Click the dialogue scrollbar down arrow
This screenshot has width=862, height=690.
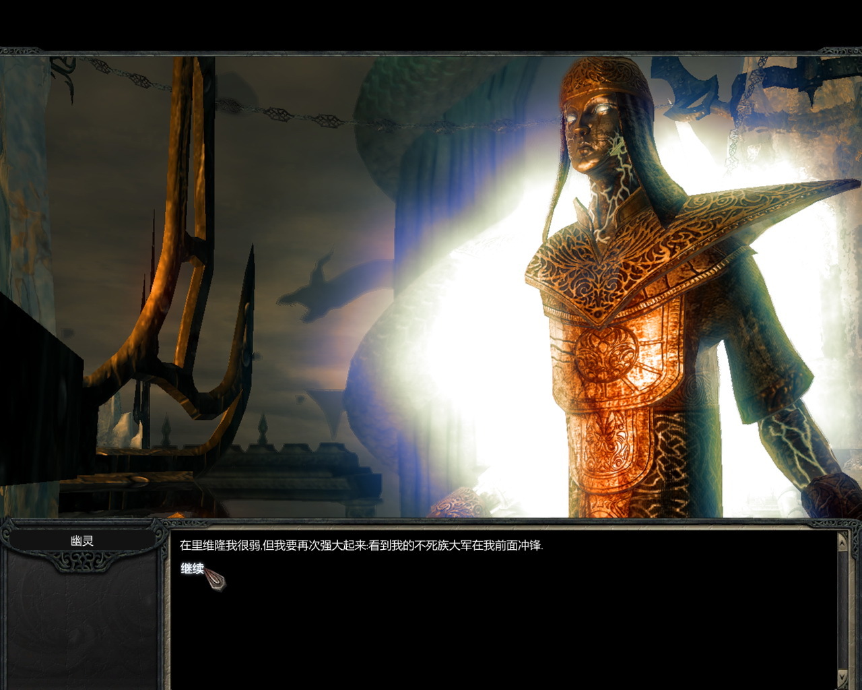tap(842, 676)
